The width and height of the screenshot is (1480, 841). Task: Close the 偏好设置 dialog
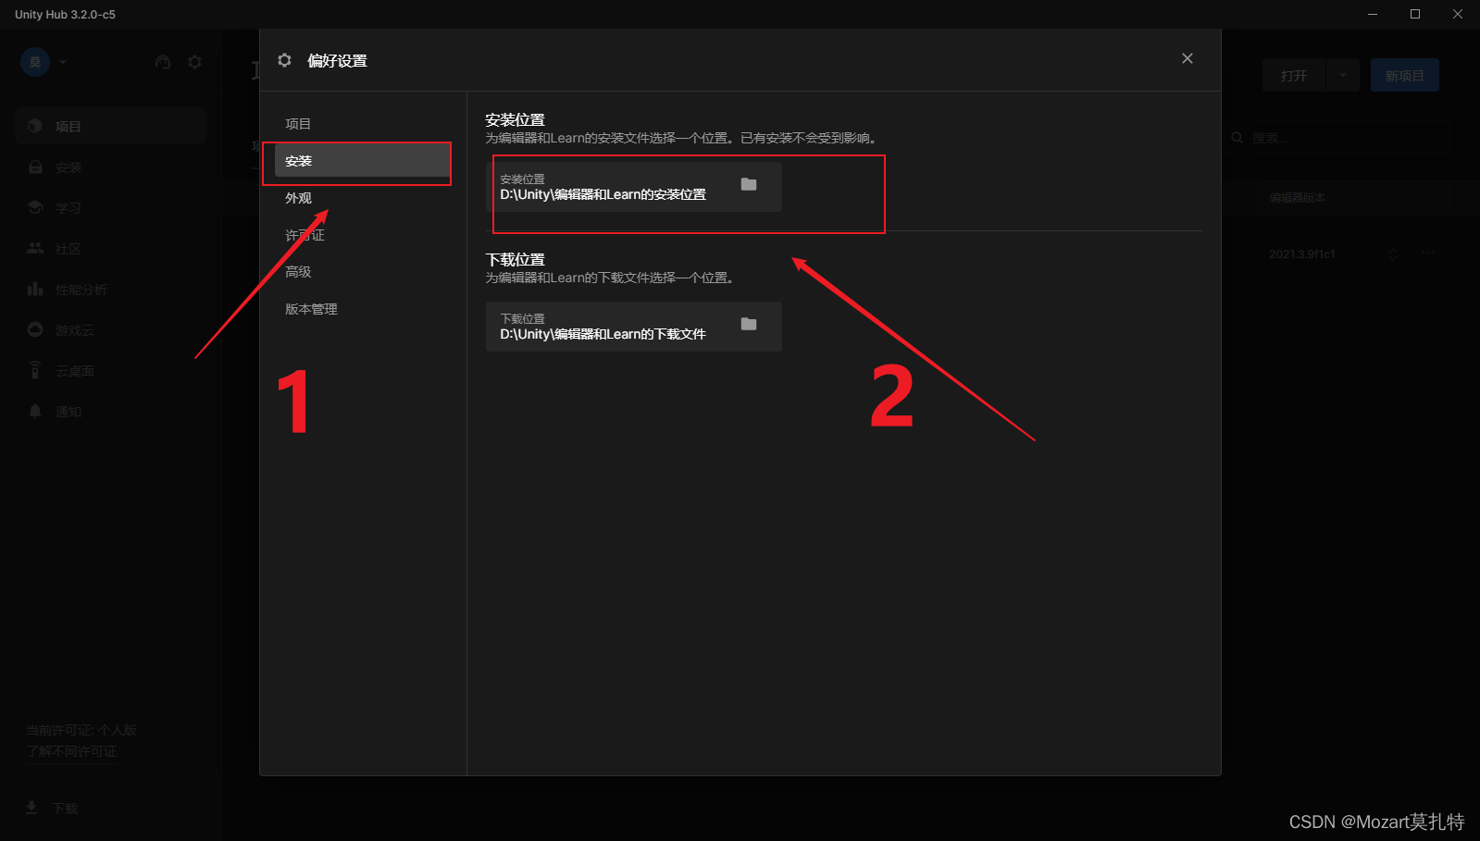tap(1188, 58)
